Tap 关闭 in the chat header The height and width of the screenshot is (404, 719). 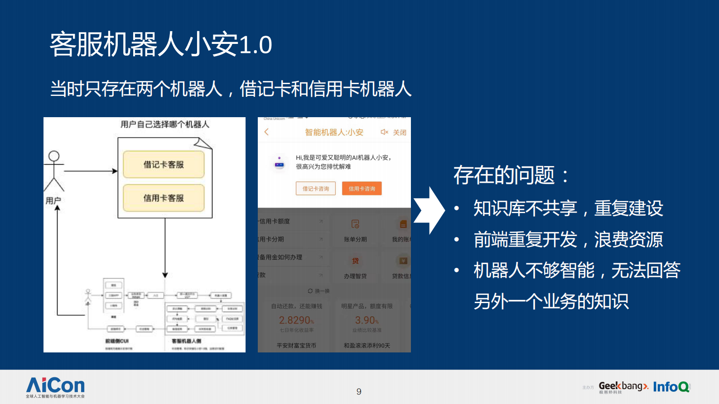[400, 133]
